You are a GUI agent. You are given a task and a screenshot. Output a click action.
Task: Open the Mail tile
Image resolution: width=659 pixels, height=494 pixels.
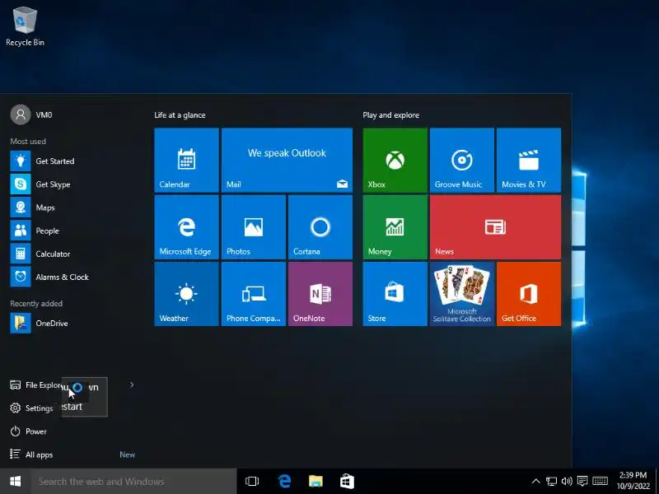[x=287, y=160]
